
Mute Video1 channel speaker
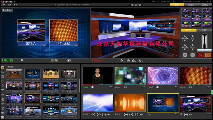pyautogui.click(x=93, y=87)
